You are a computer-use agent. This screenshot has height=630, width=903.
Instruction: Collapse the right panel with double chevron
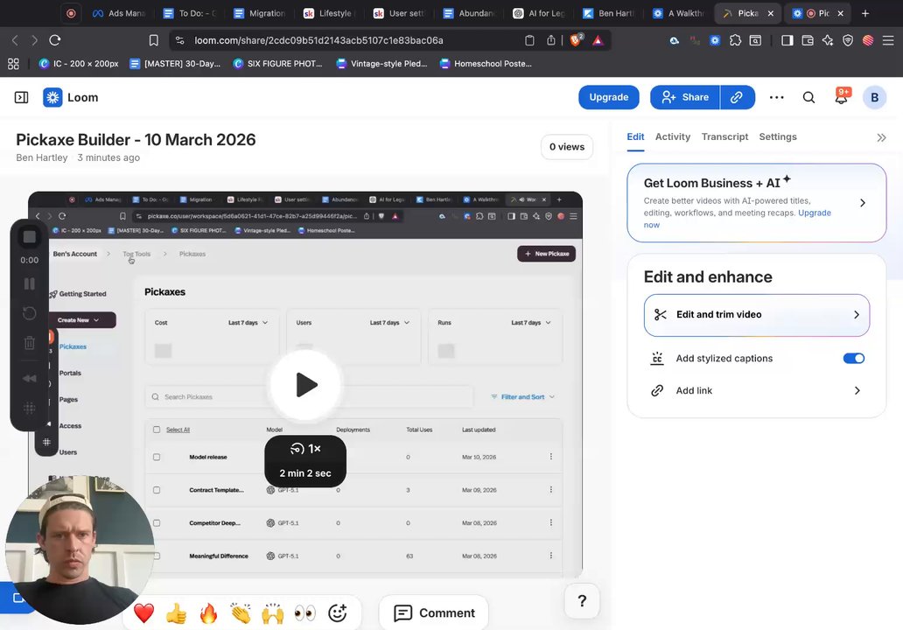[x=881, y=137]
